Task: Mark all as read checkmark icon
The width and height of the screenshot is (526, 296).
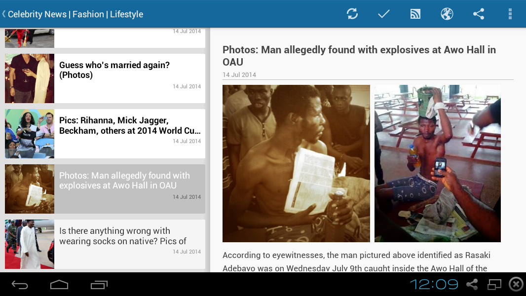Action: click(383, 14)
